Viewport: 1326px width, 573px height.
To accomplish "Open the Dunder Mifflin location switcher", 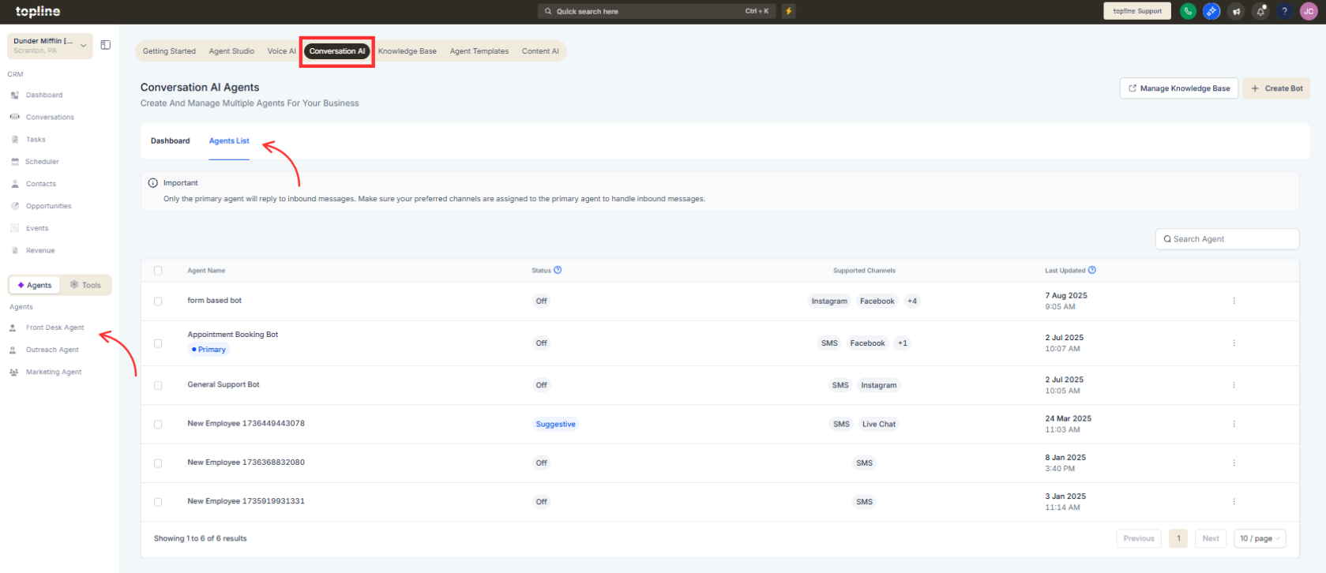I will 50,46.
